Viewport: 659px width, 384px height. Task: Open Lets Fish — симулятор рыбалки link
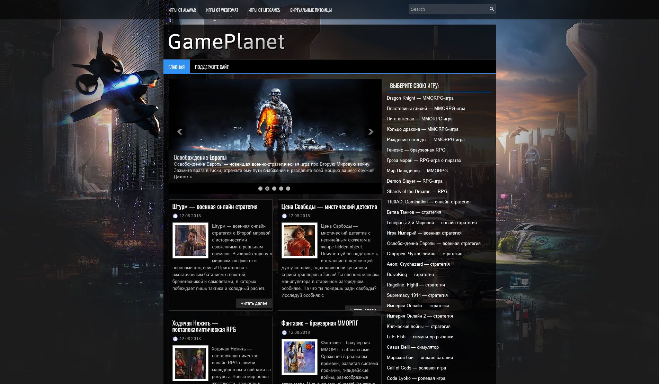coord(420,337)
